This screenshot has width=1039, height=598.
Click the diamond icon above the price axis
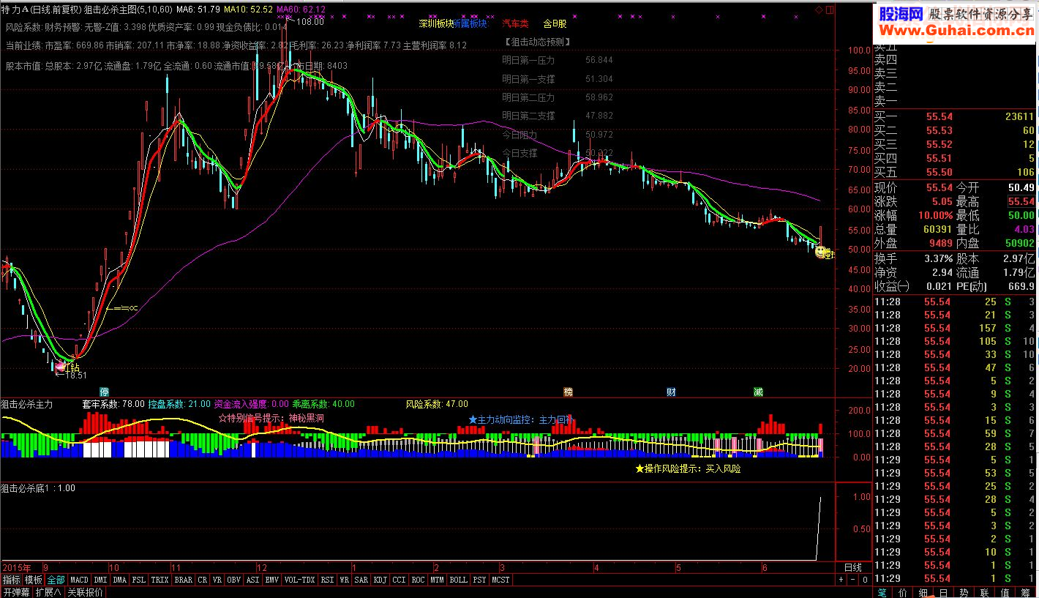(x=819, y=10)
